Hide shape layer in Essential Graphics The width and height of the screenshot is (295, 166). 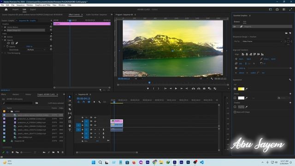(235, 27)
